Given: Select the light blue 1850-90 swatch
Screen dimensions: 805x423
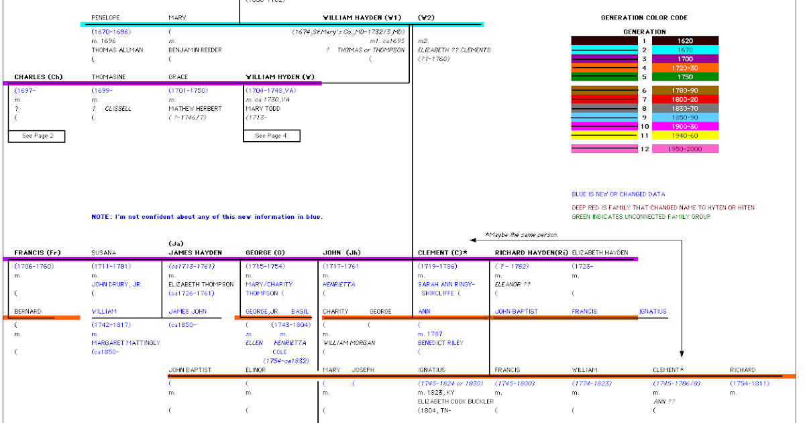Looking at the screenshot, I should point(686,116).
